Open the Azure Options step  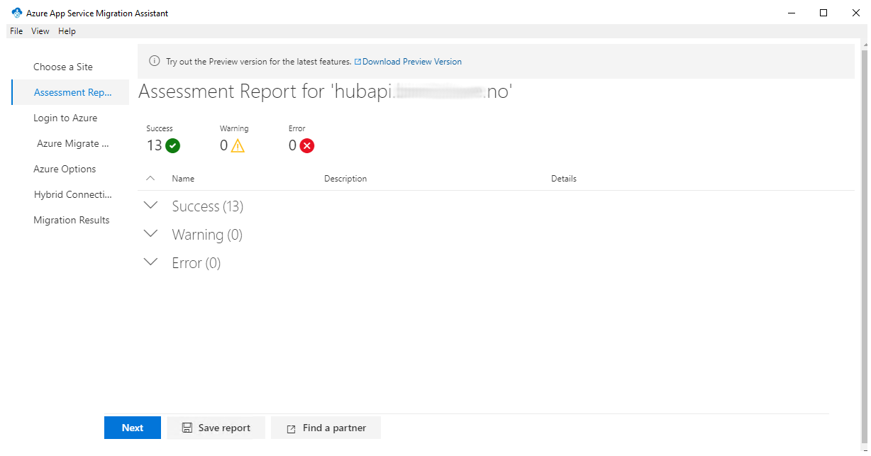(x=65, y=169)
